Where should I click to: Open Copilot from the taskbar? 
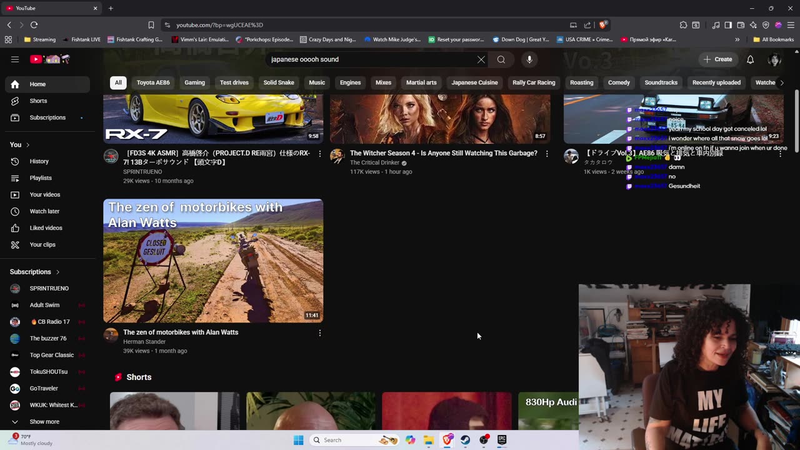click(x=411, y=440)
